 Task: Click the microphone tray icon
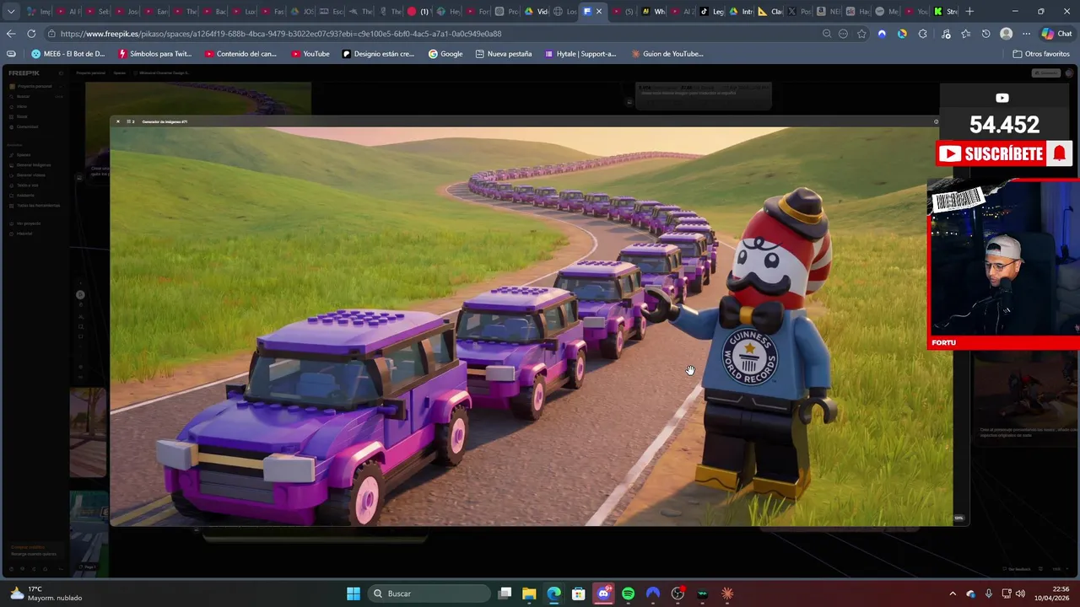pos(989,594)
